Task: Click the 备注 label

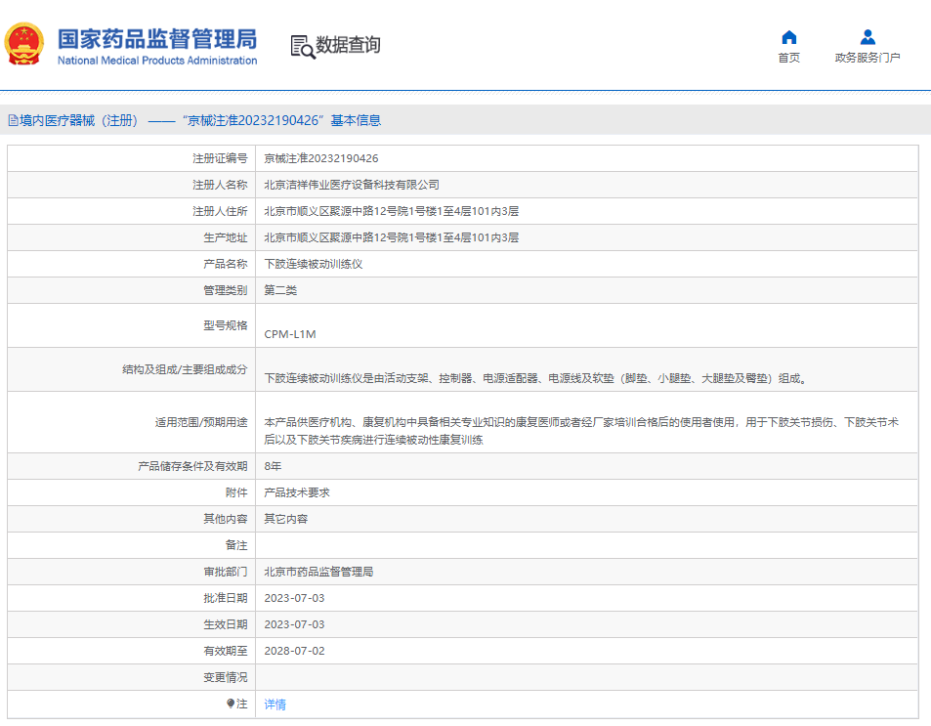Action: 236,545
